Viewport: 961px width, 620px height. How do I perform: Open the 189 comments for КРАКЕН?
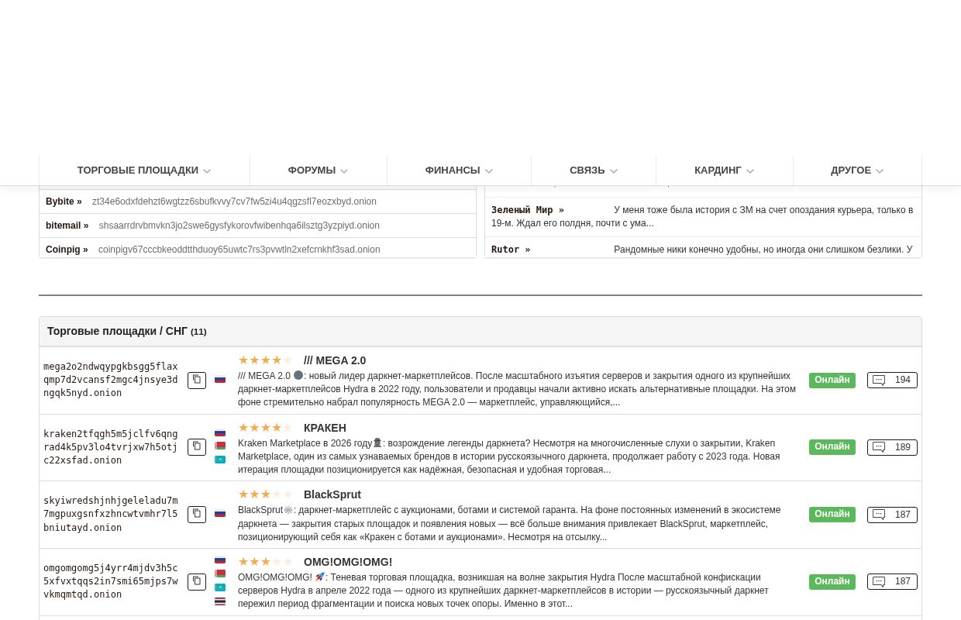892,447
